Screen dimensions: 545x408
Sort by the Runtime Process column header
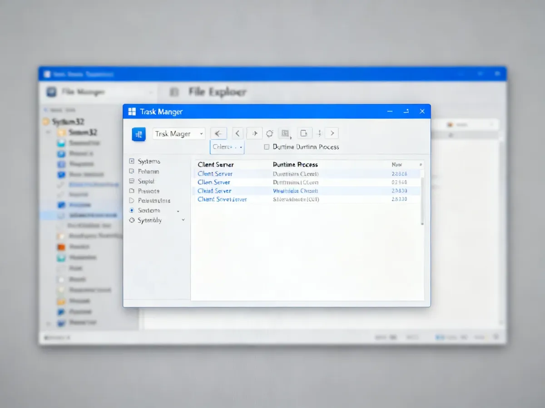[x=295, y=165]
